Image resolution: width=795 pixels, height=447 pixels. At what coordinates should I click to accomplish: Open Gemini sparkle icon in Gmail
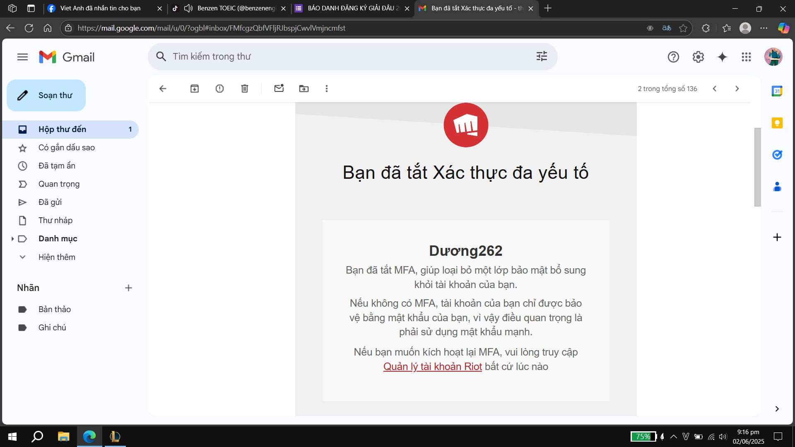click(x=722, y=57)
